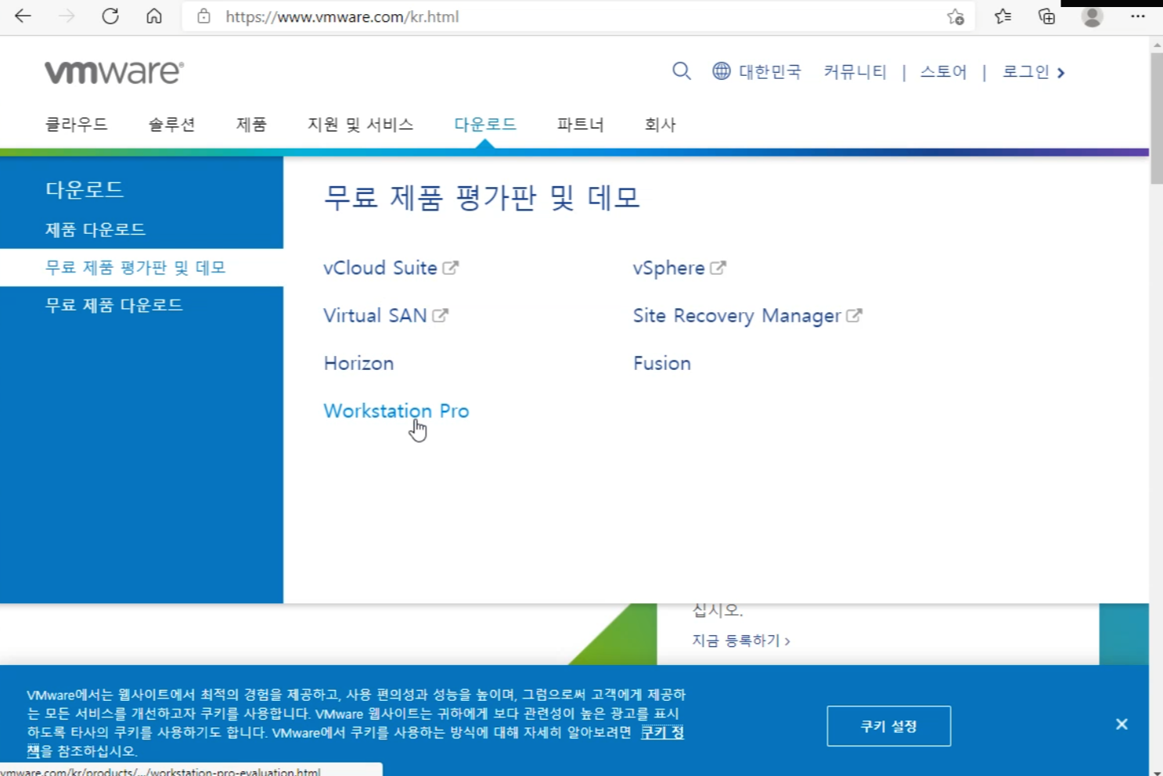Screen dimensions: 1163x776
Task: Open the vCloud Suite link
Action: (380, 268)
